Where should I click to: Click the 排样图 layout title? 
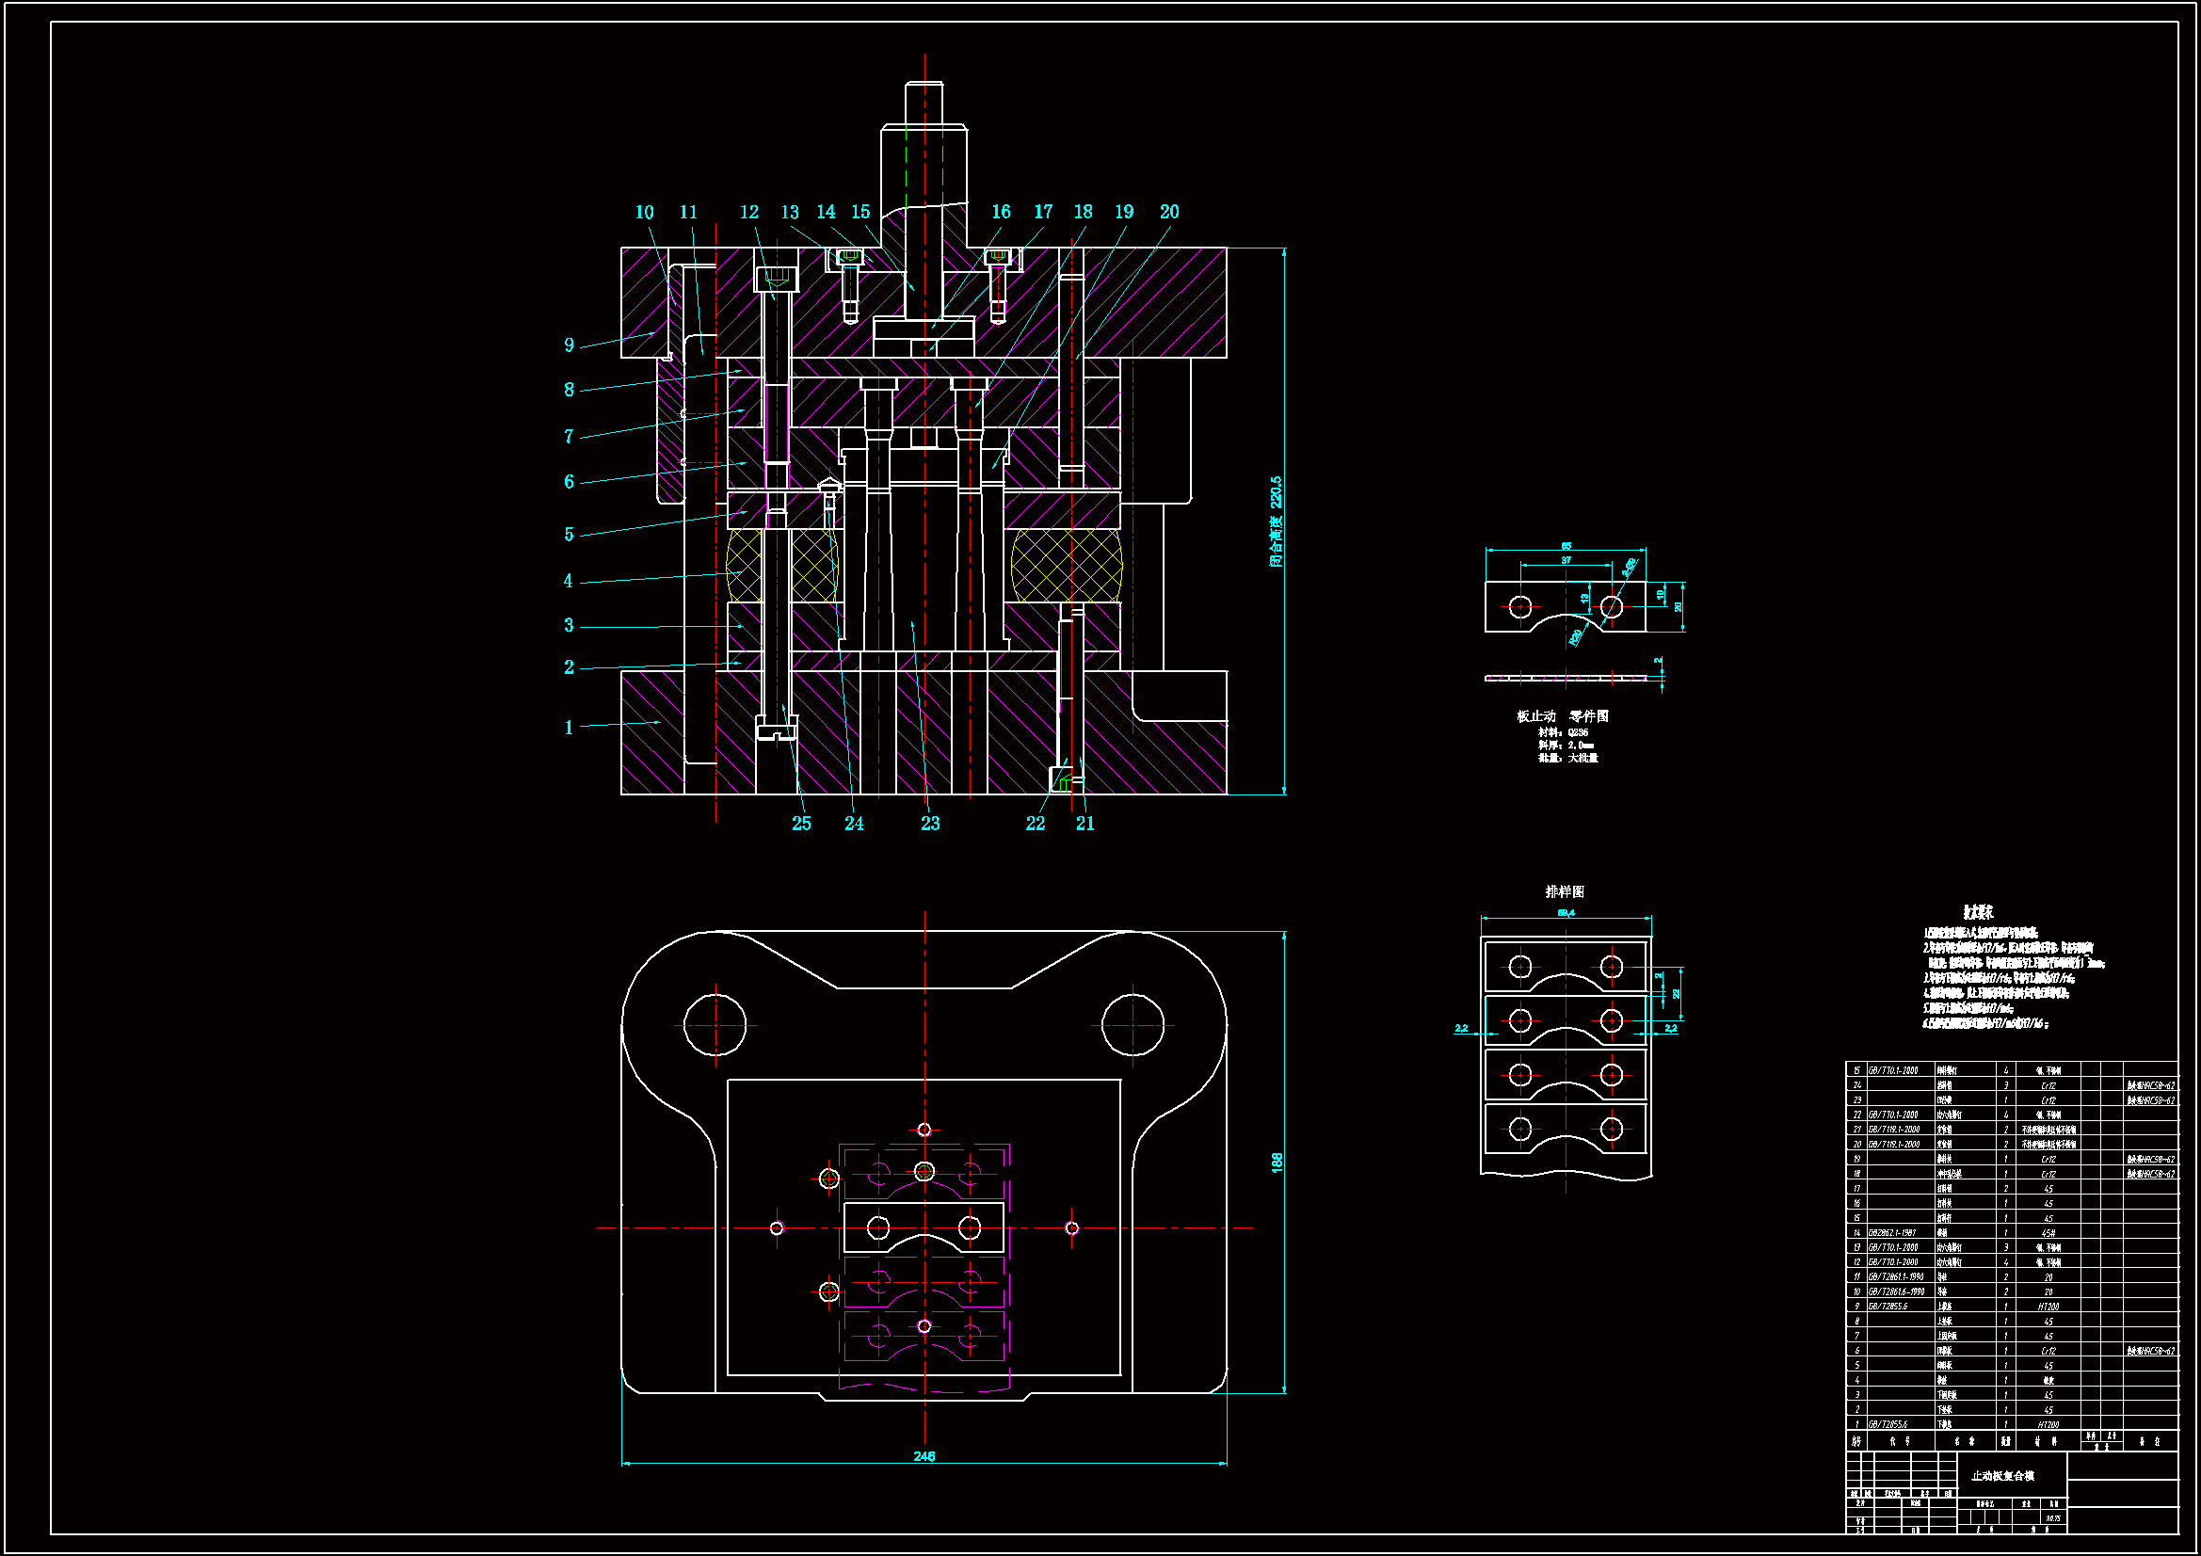[1565, 891]
